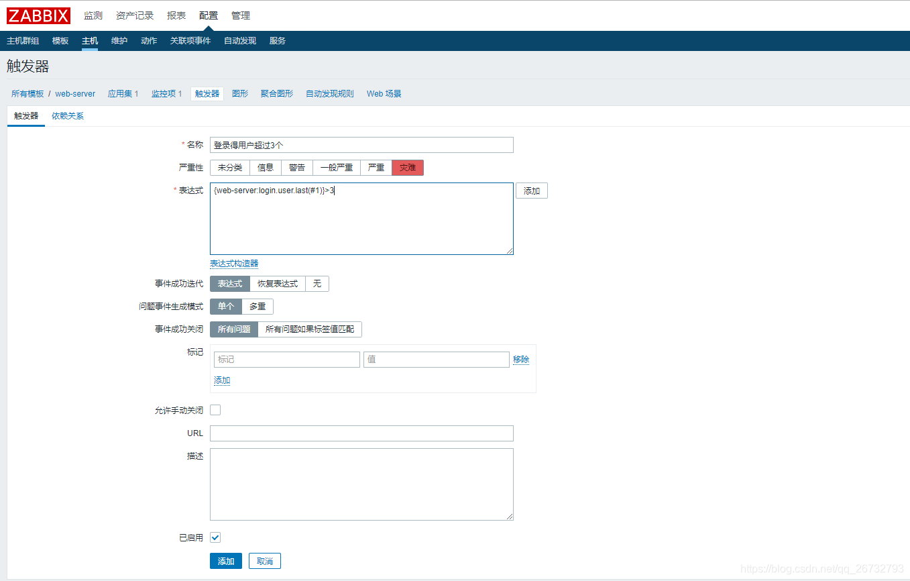The image size is (910, 581).
Task: Set severity to 严重
Action: pos(376,168)
